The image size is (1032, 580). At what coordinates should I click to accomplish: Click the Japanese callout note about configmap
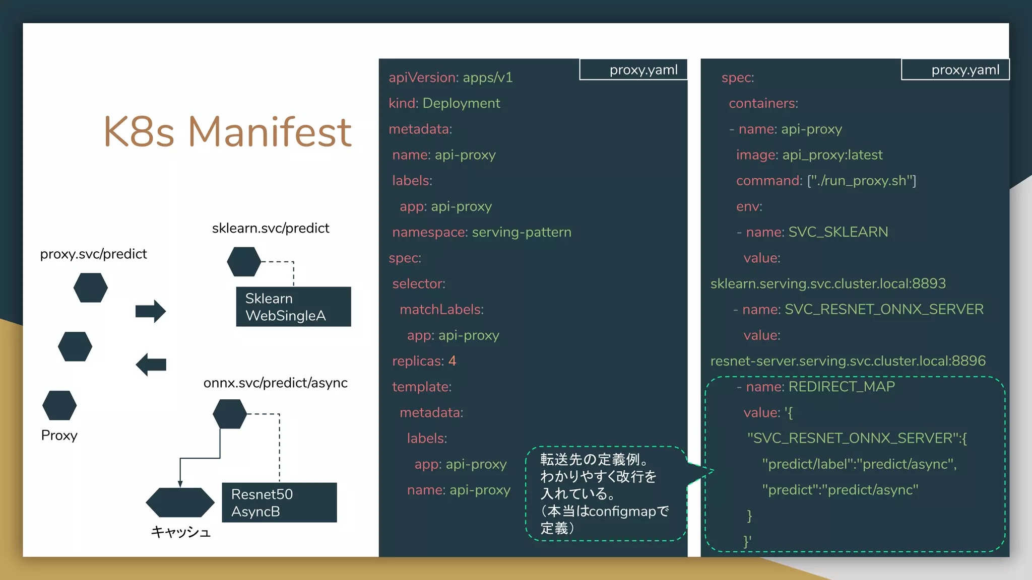605,494
